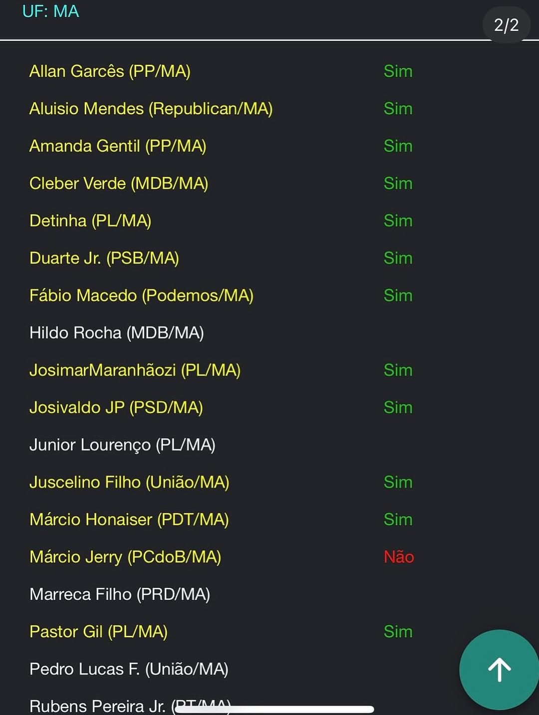Tap the green scroll-to-top arrow button
This screenshot has width=539, height=715.
[x=499, y=670]
